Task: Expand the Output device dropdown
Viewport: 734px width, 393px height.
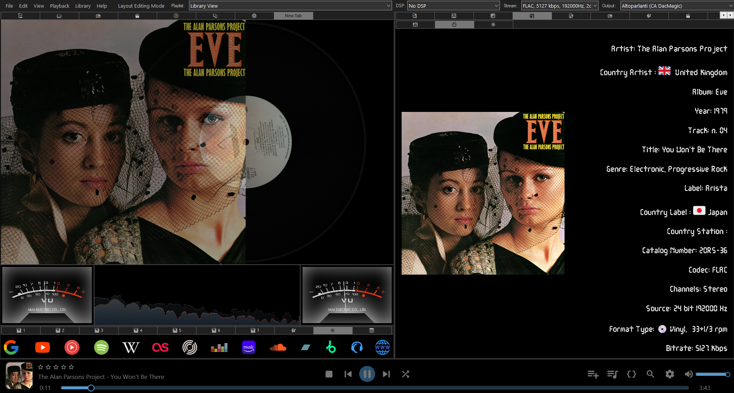Action: (x=677, y=6)
